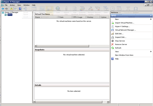Toggle the Show/Hide Console Tree toolbar icon
The image size is (153, 106).
pos(15,9)
